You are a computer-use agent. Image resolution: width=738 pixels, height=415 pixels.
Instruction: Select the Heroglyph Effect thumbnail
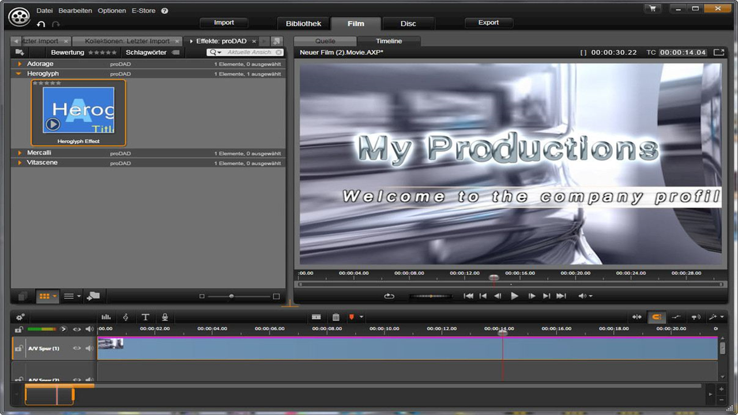click(x=78, y=112)
